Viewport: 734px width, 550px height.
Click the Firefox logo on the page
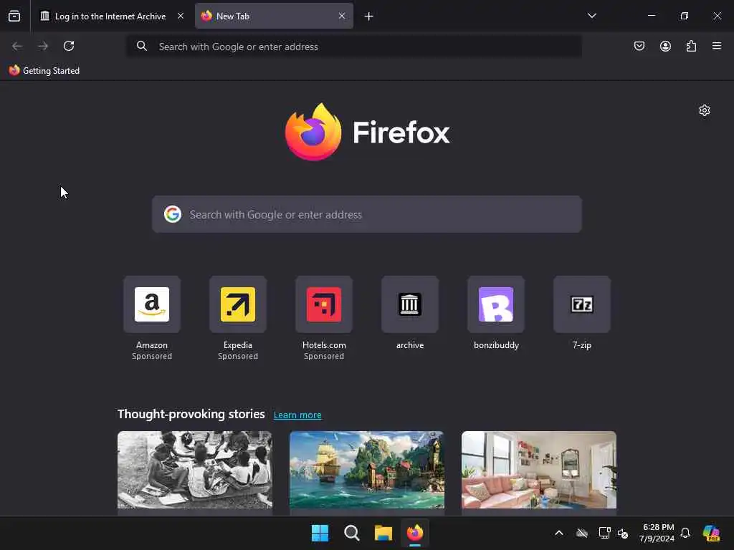pyautogui.click(x=367, y=132)
